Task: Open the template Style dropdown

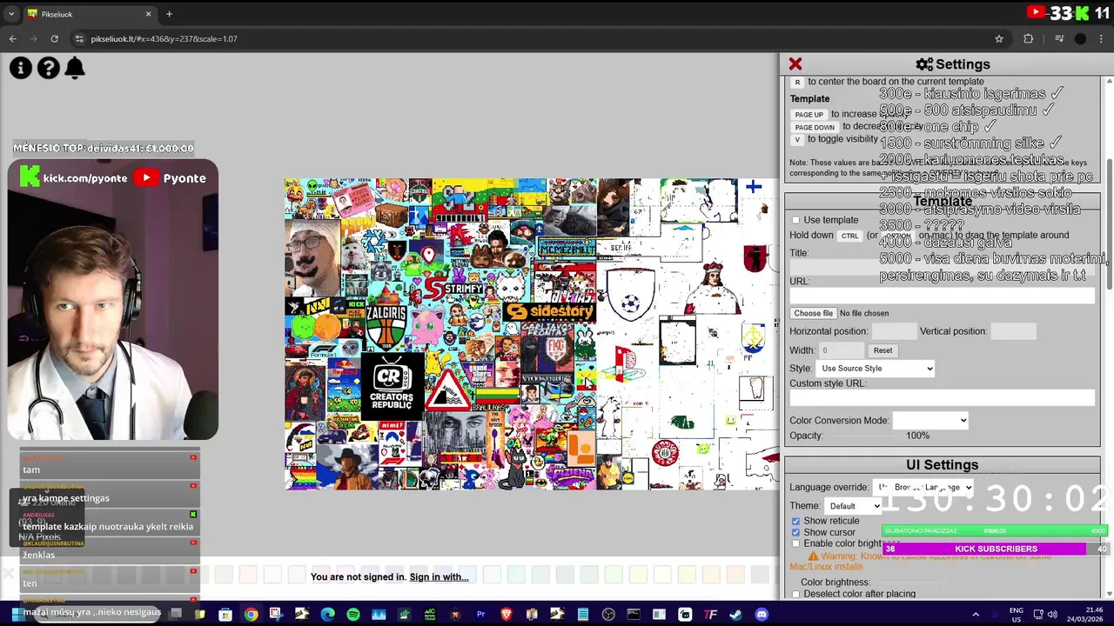Action: [x=876, y=369]
